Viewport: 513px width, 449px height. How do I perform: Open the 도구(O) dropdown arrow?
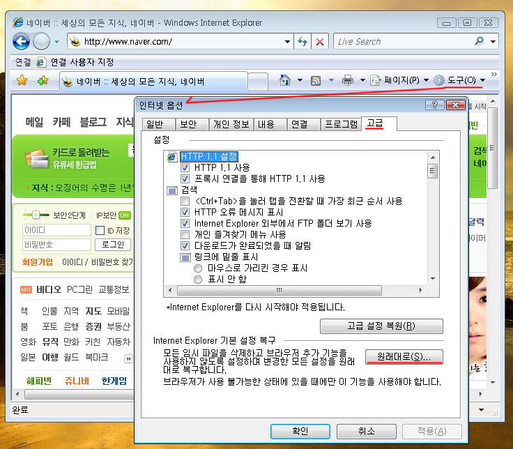(482, 80)
